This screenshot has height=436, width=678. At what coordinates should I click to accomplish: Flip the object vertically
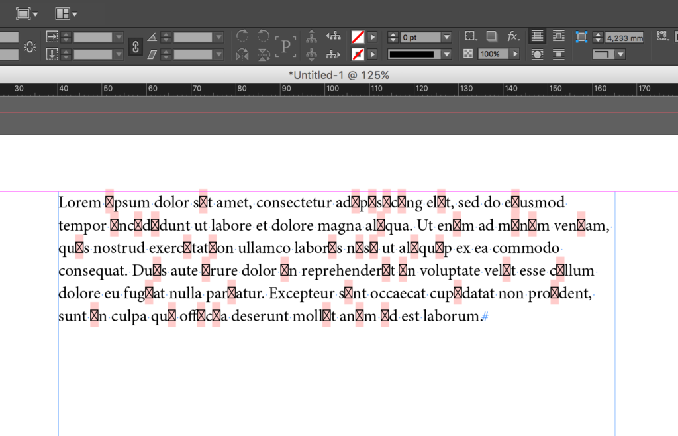pos(263,54)
